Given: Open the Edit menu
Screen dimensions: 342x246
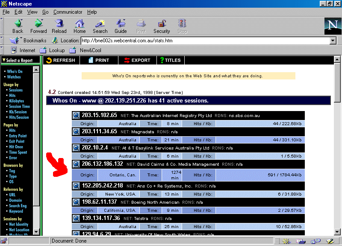Looking at the screenshot, I should click(18, 12).
